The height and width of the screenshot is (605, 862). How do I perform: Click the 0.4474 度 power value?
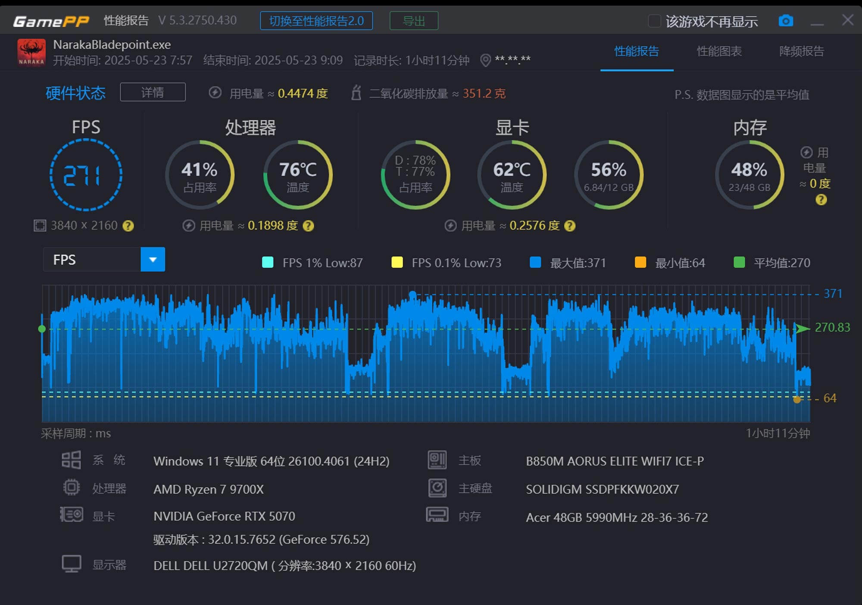click(x=303, y=93)
